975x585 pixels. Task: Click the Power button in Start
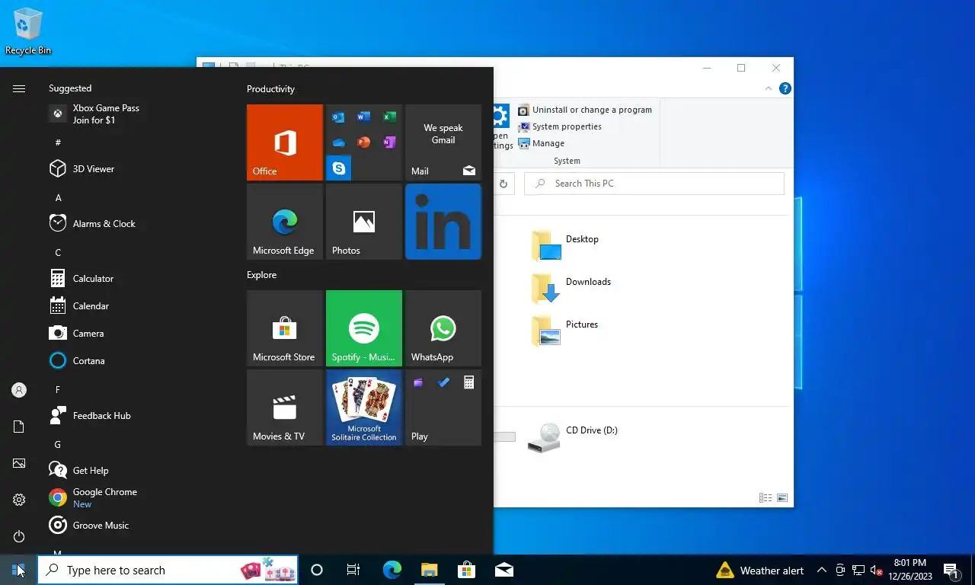point(19,536)
